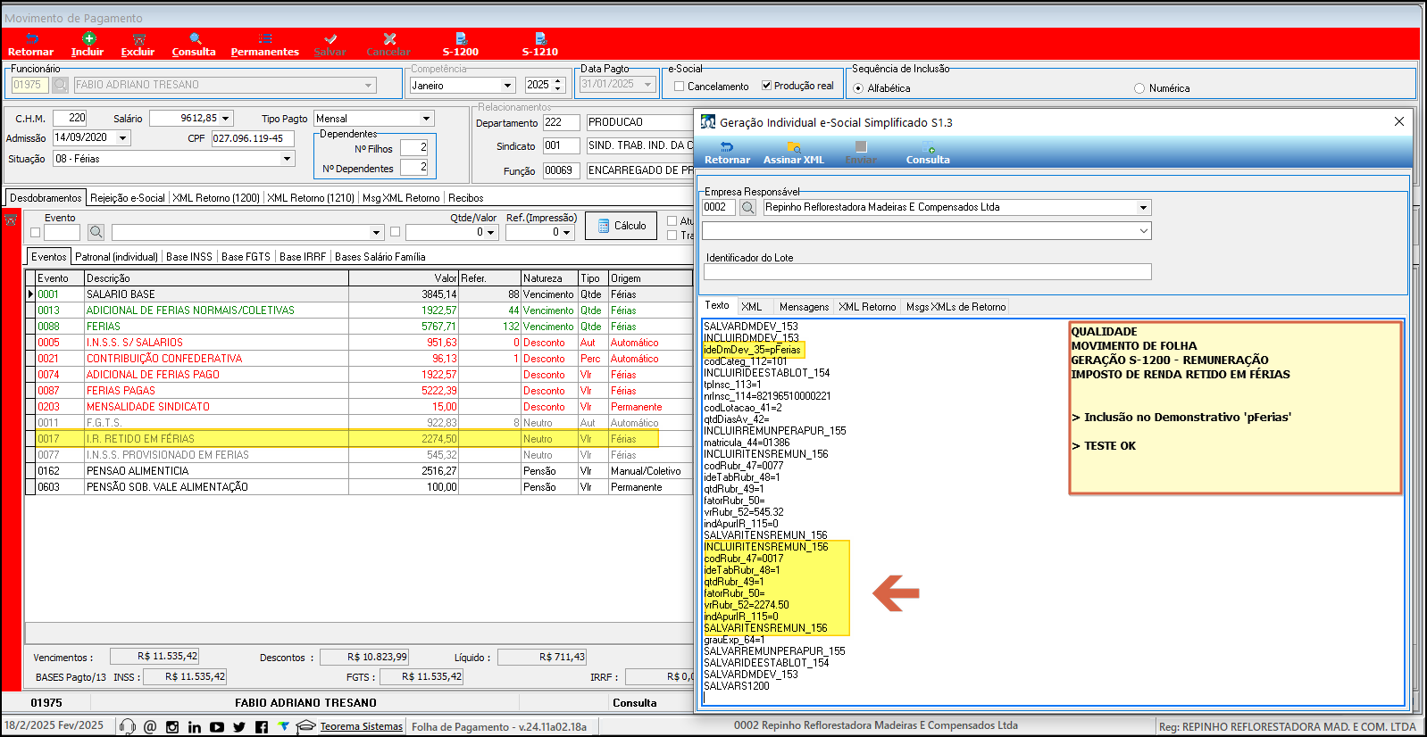The image size is (1427, 737).
Task: Open the Salário value dropdown
Action: pos(227,119)
